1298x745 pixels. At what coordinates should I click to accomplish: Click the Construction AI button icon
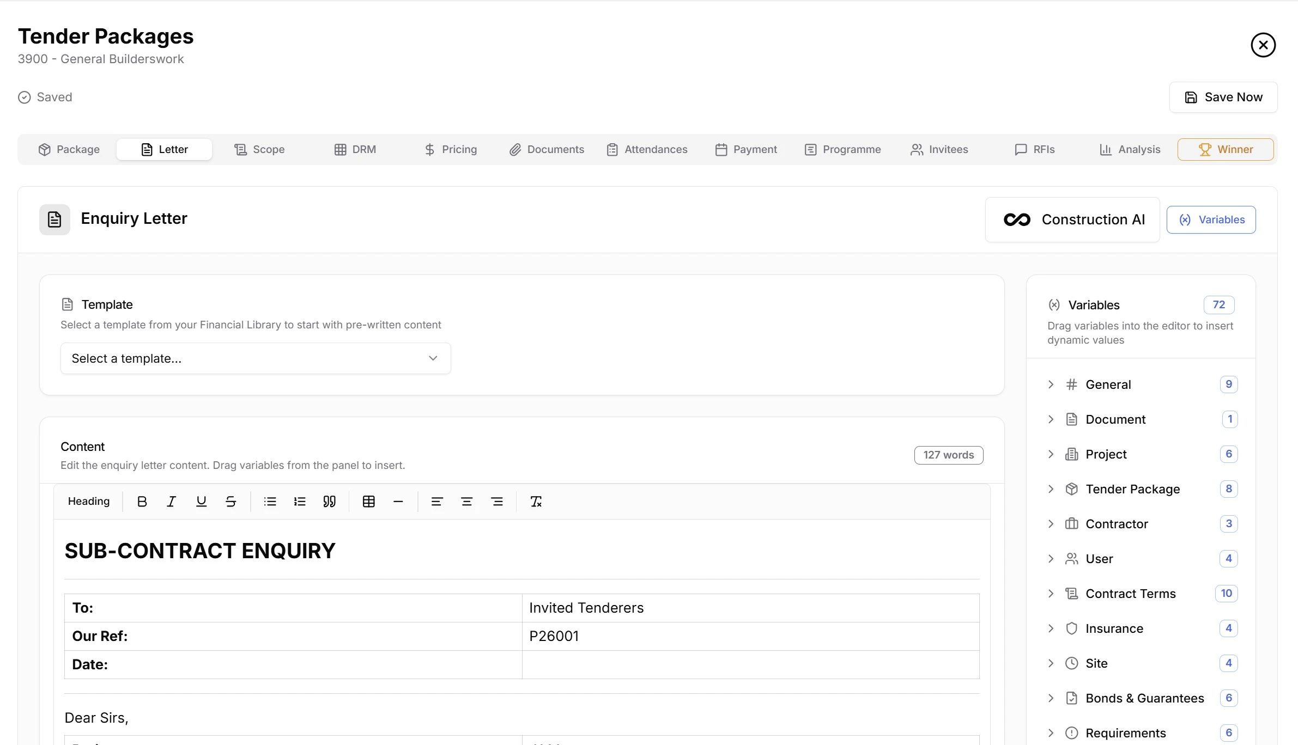point(1017,219)
